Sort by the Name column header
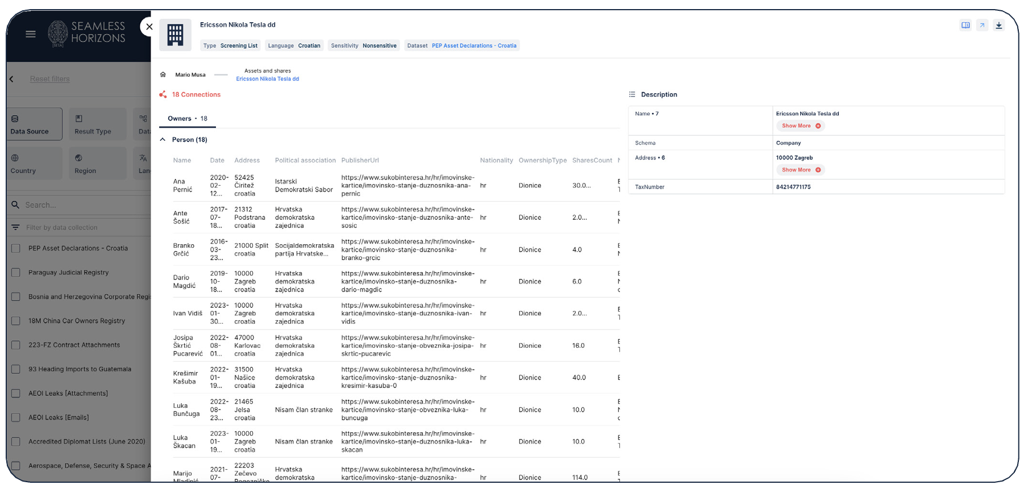 coord(182,161)
